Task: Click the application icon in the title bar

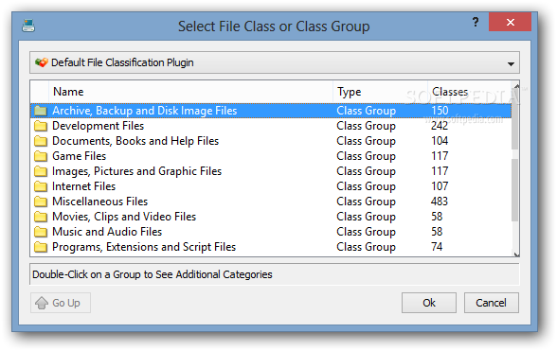Action: click(28, 26)
